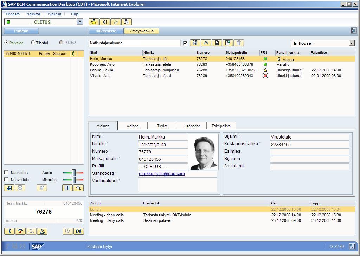Open the -In-House- directory dropdown
The image size is (360, 256).
tap(352, 43)
